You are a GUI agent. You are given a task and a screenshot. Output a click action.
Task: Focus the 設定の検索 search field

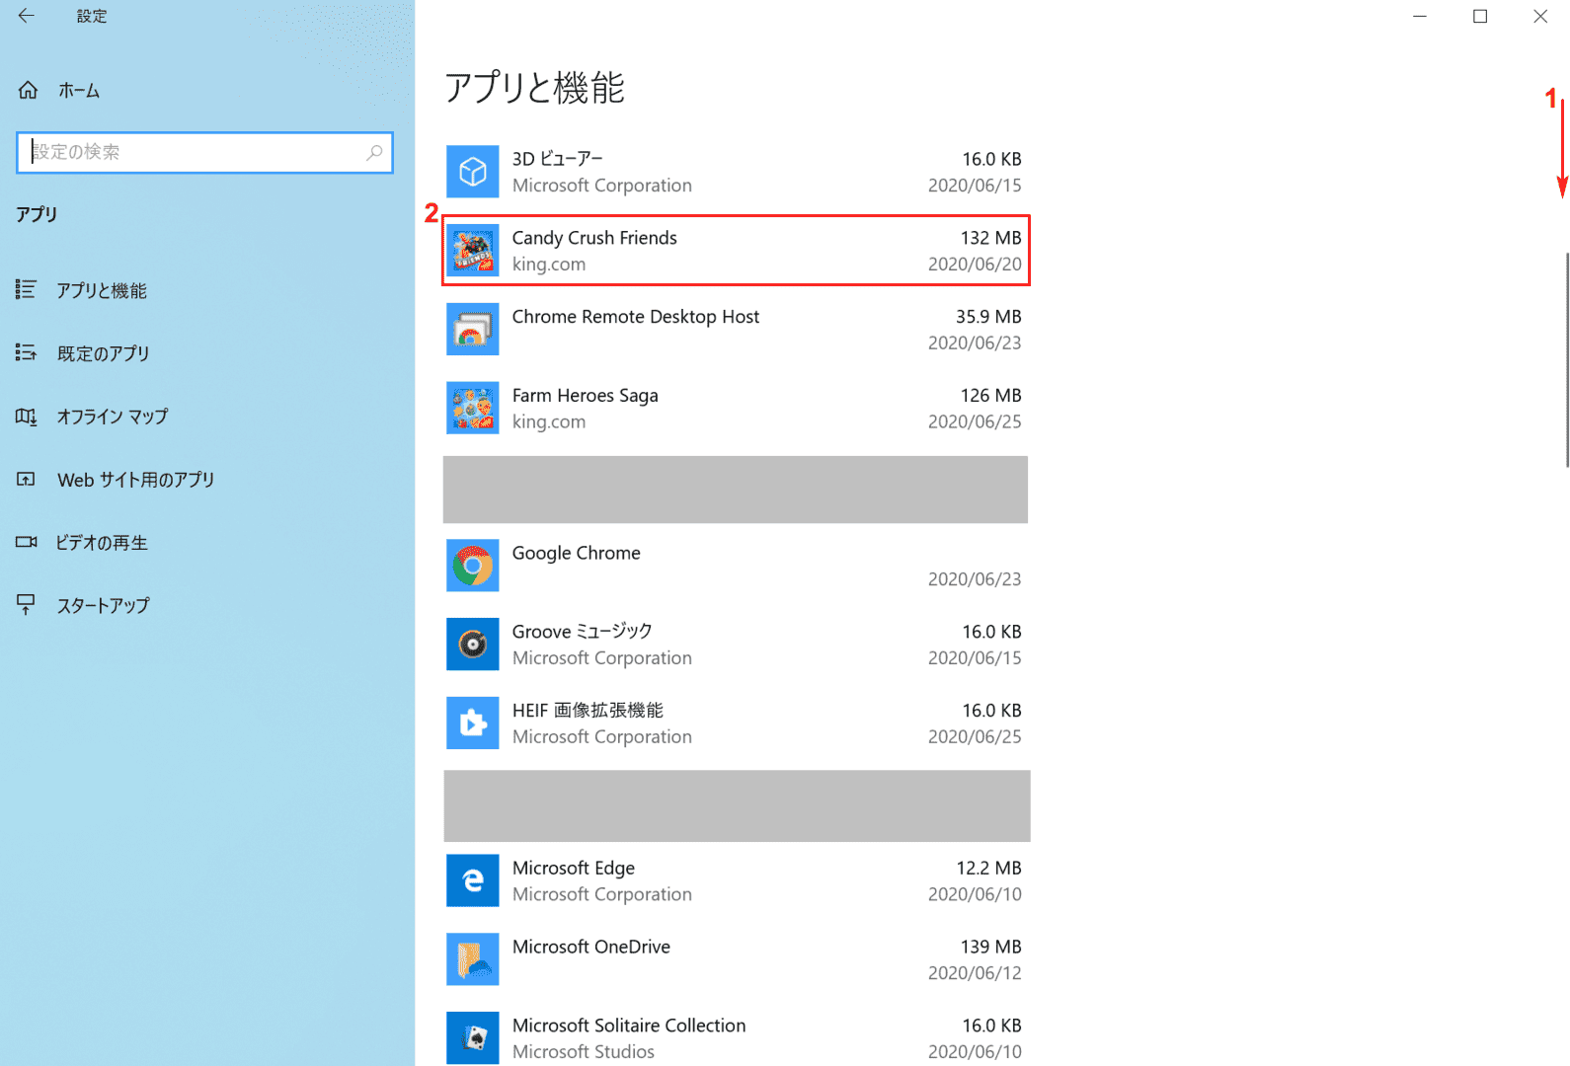204,152
